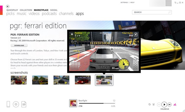Screen dimensions: 185x112
Task: Click the Version 1.0 text
Action: click(15, 38)
